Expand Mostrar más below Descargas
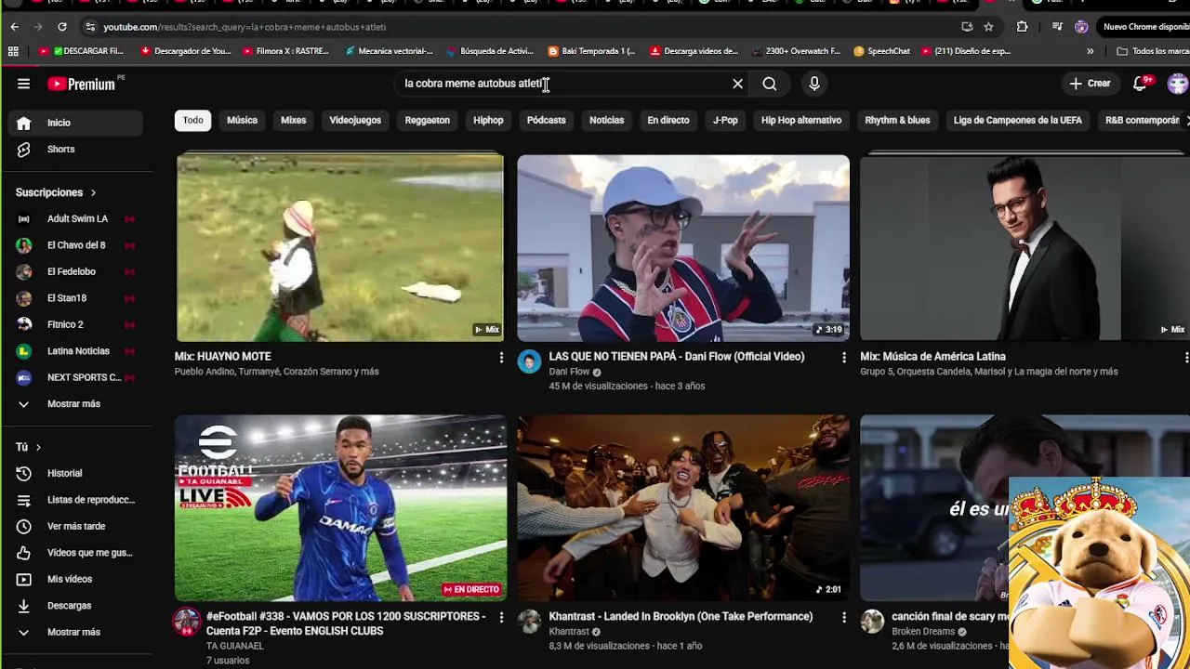This screenshot has width=1190, height=669. (76, 632)
